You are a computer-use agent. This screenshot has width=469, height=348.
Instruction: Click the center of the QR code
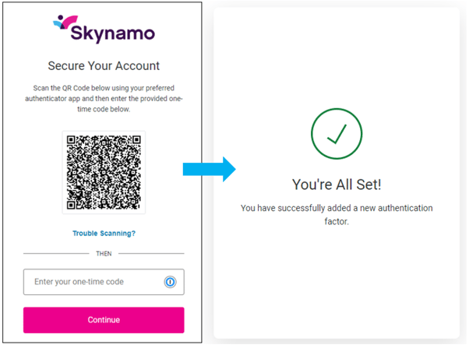104,172
